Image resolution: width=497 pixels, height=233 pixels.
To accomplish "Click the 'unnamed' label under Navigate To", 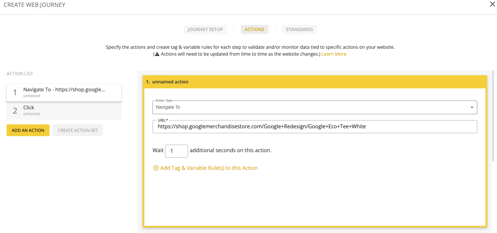I will [32, 96].
